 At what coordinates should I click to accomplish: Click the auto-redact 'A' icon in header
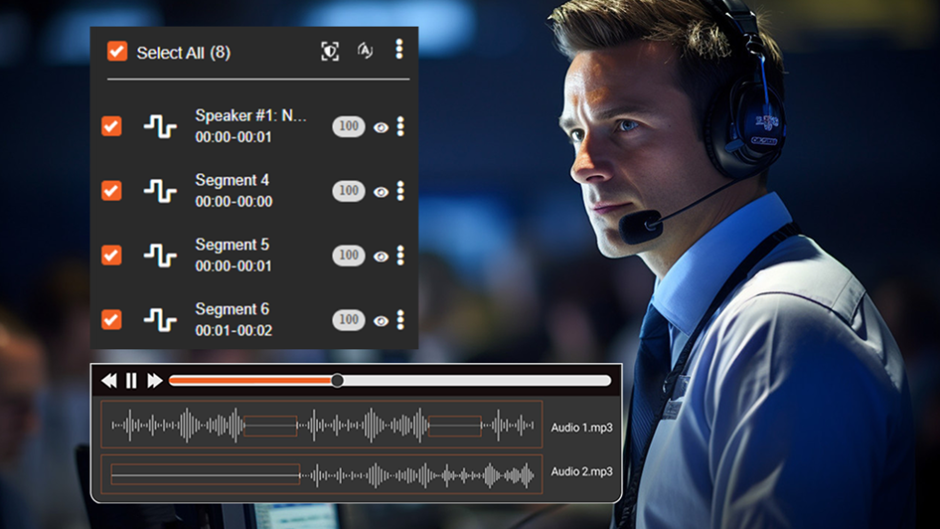[x=365, y=50]
